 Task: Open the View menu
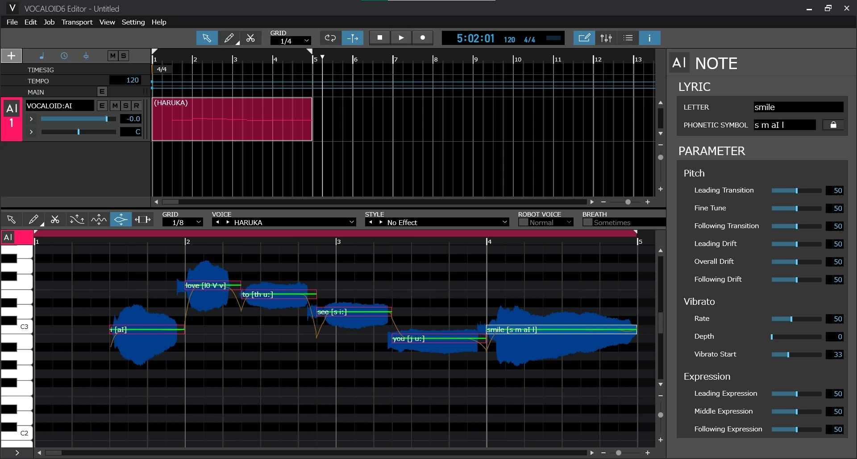(x=107, y=22)
